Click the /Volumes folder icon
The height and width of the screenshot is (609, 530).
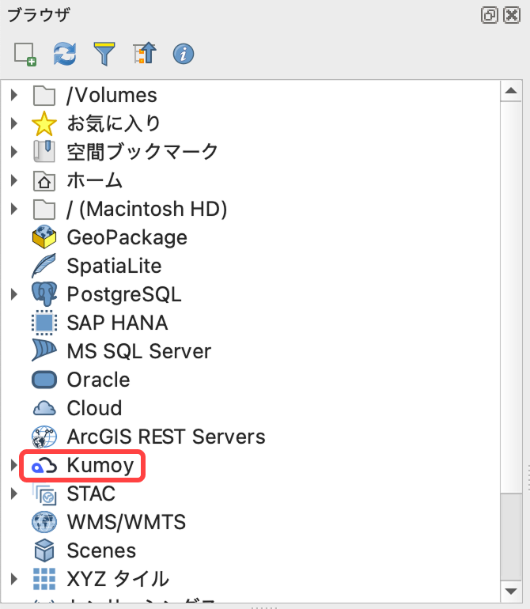(x=44, y=95)
